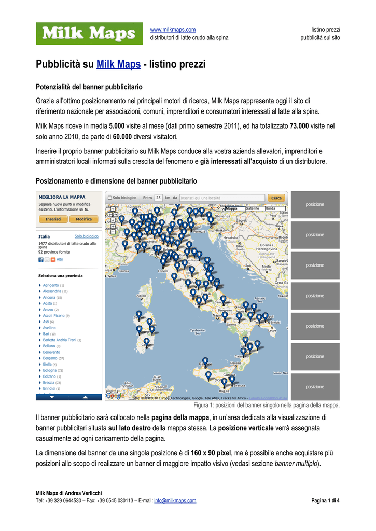Click the map pan left arrow
Viewport: 376px width, 531px height.
tap(110, 215)
